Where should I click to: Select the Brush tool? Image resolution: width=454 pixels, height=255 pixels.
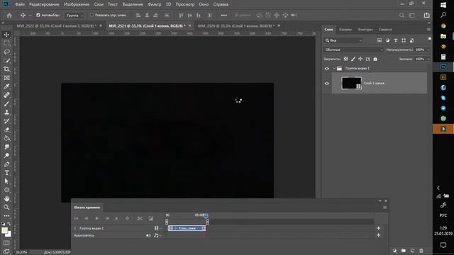6,104
